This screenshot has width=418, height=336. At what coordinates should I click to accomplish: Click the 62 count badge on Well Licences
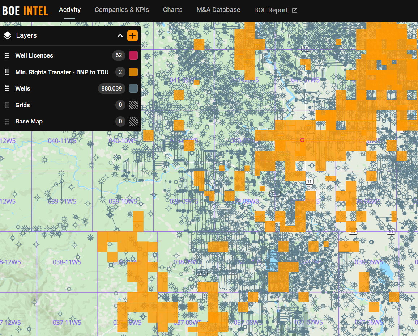(x=119, y=55)
